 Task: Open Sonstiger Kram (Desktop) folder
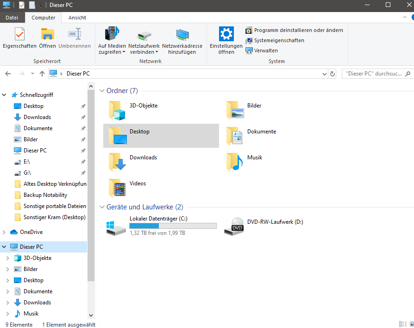[x=50, y=217]
